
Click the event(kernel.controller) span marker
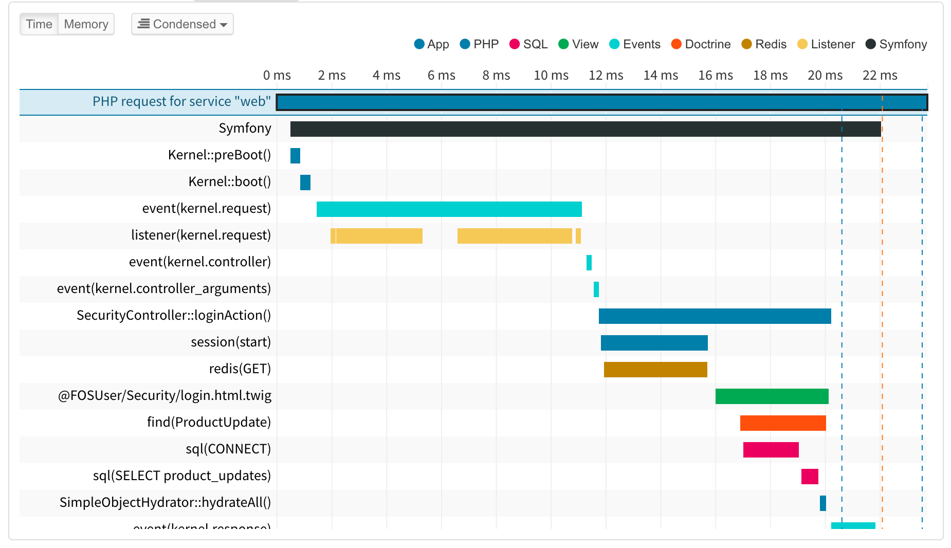coord(589,263)
